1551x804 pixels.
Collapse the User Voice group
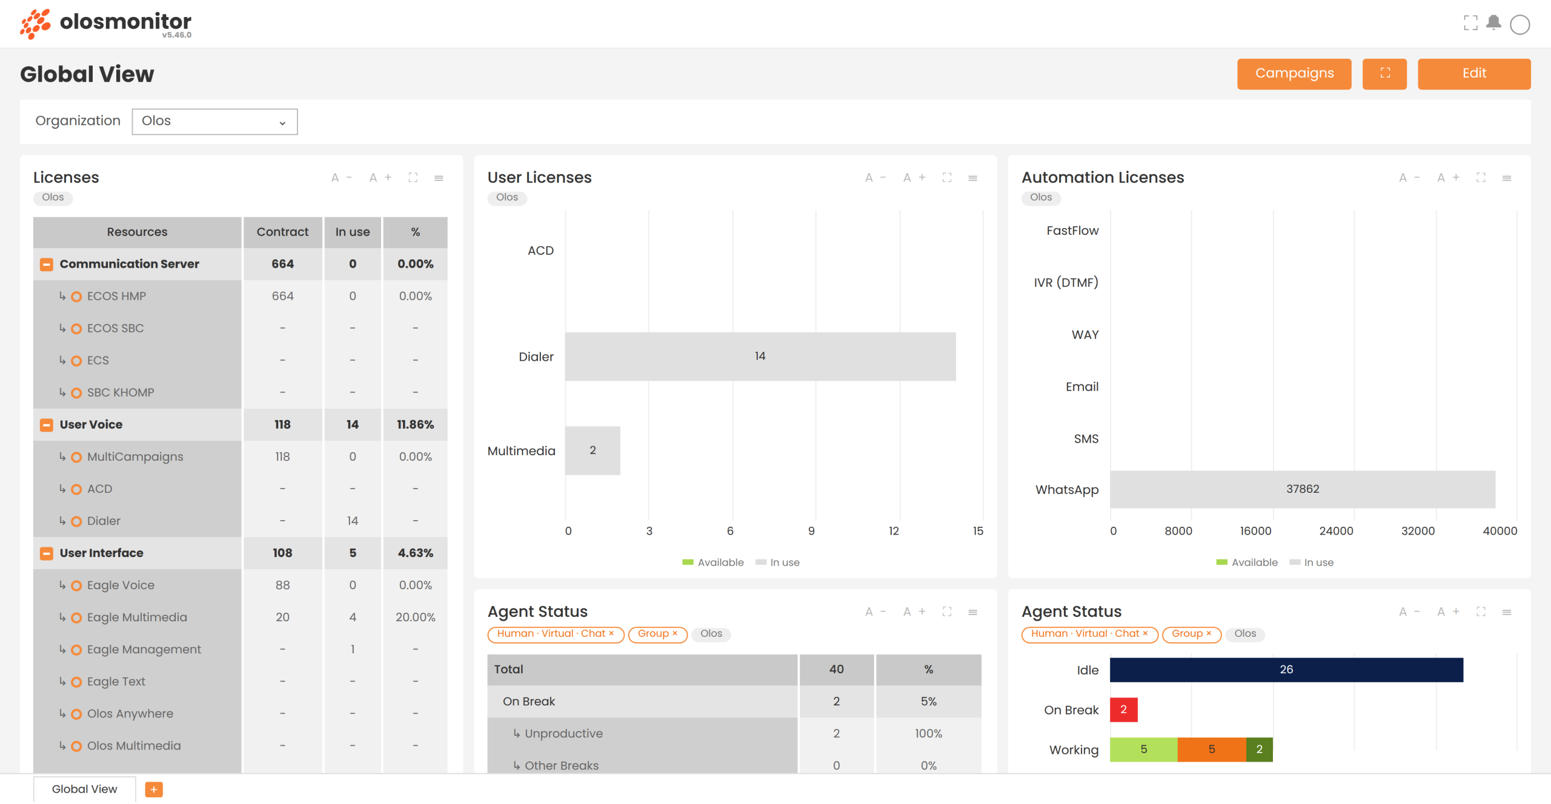pyautogui.click(x=47, y=425)
